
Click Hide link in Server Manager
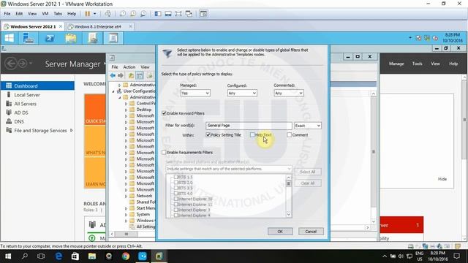click(x=442, y=179)
